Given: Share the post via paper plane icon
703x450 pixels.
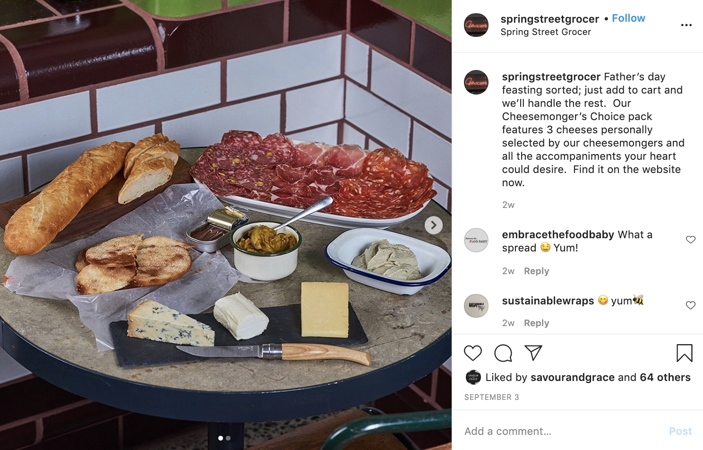Looking at the screenshot, I should pos(533,353).
